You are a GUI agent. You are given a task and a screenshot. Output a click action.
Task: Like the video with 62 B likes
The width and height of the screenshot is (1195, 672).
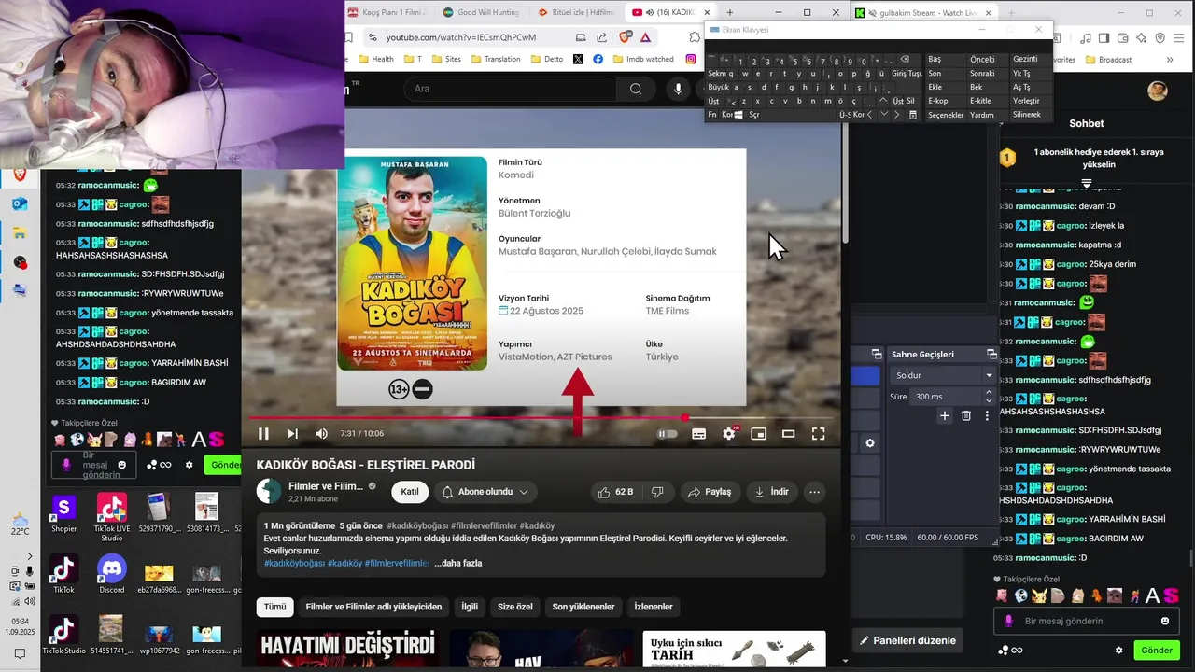pos(615,492)
